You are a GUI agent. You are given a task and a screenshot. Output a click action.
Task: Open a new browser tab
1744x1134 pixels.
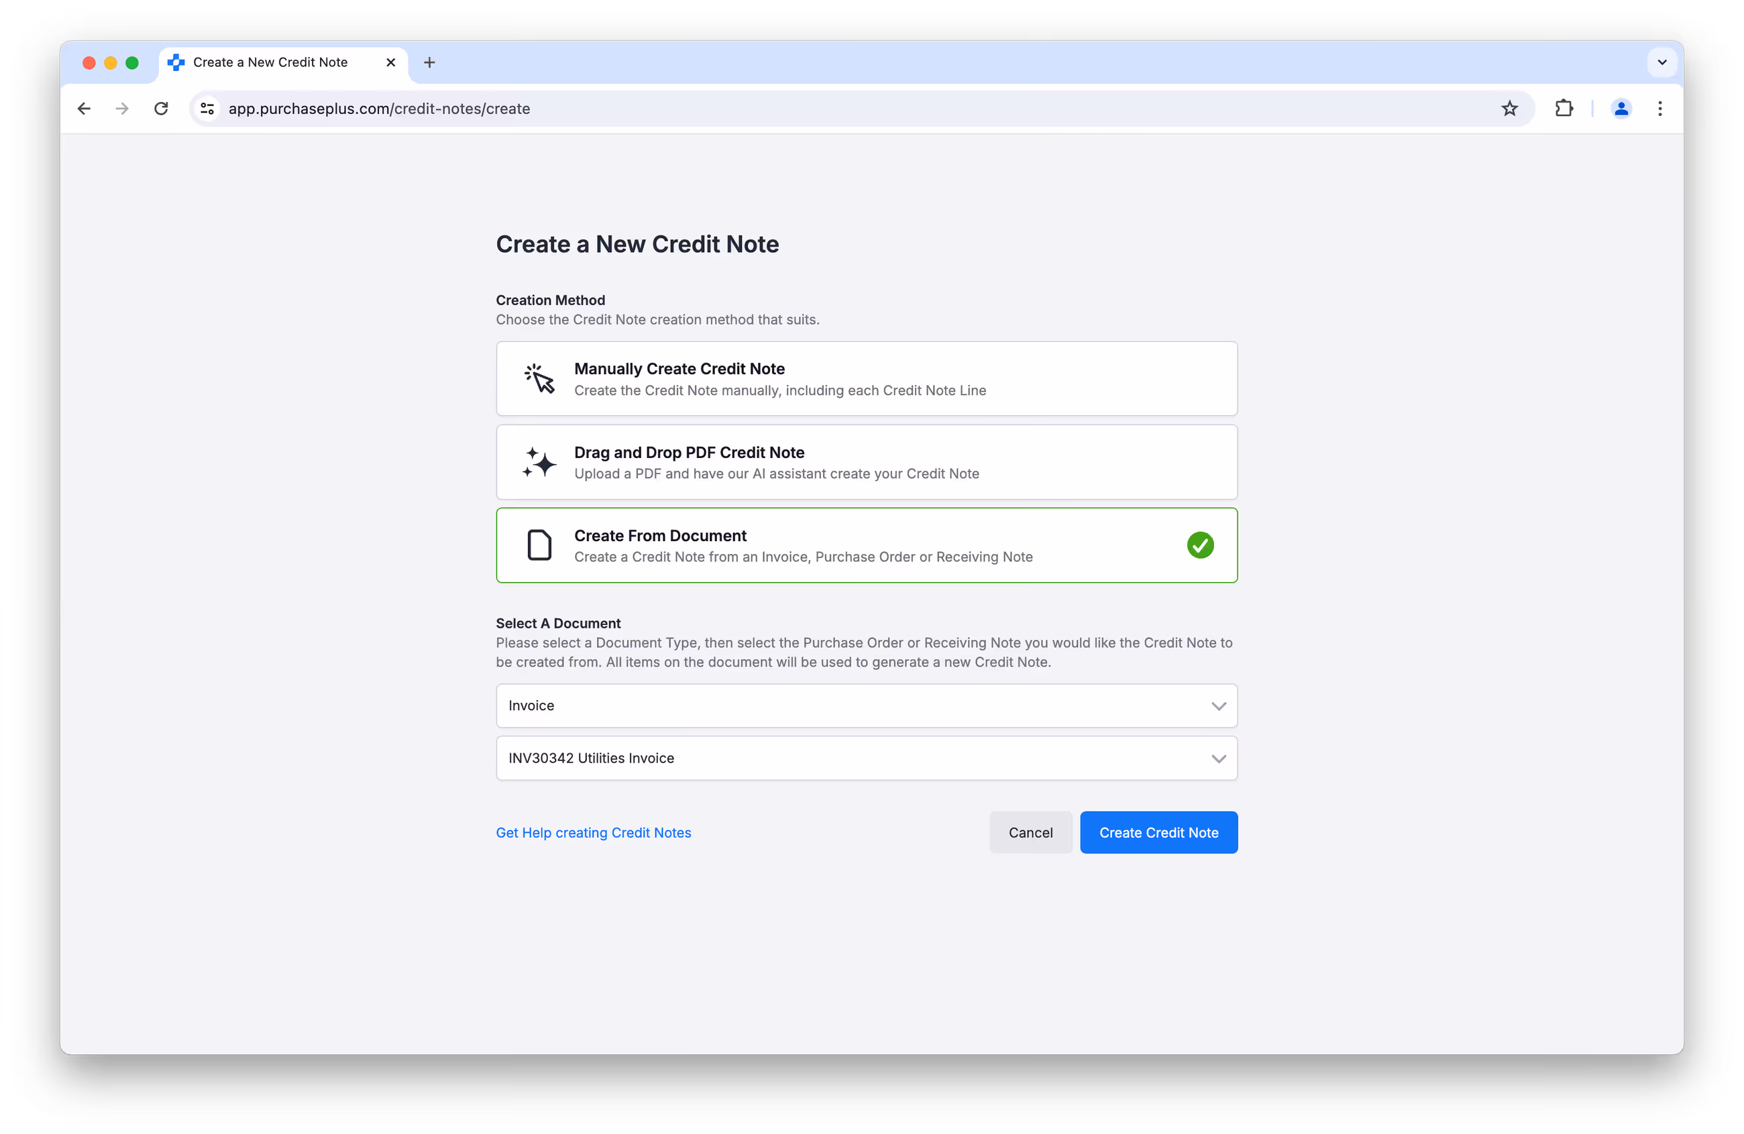pos(429,62)
